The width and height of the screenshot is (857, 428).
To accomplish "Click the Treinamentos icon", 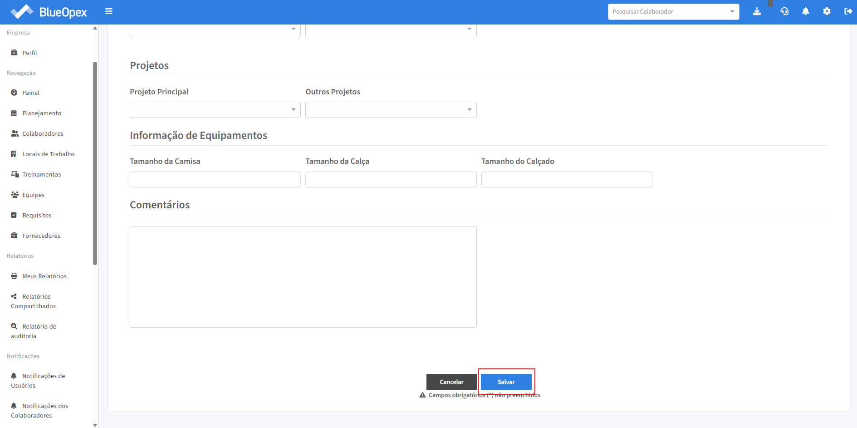I will tap(15, 174).
